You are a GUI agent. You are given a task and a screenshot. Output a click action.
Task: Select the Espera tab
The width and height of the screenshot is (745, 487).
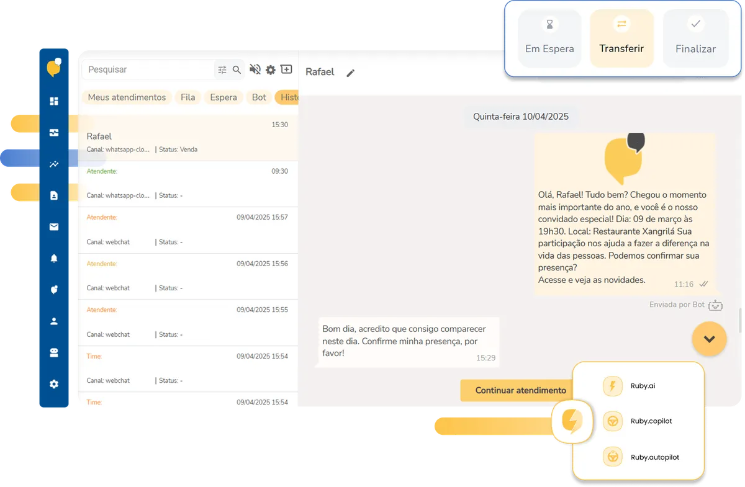[223, 97]
